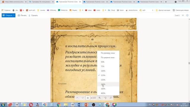Open the bizon bookmark
This screenshot has width=190, height=107.
[x=120, y=10]
